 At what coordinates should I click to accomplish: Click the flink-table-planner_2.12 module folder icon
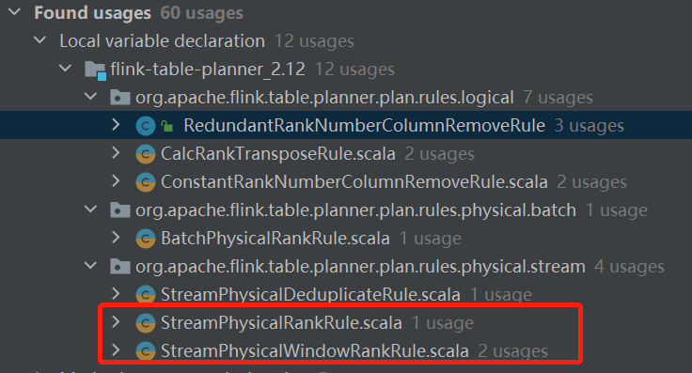95,70
